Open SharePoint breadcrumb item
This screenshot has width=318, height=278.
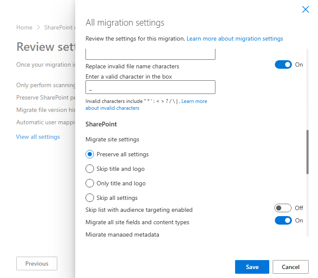pos(59,27)
